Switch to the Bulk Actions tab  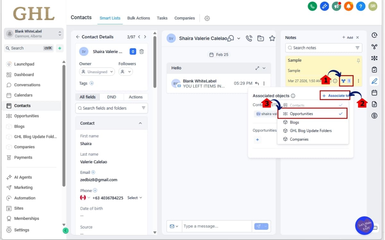[x=139, y=18]
